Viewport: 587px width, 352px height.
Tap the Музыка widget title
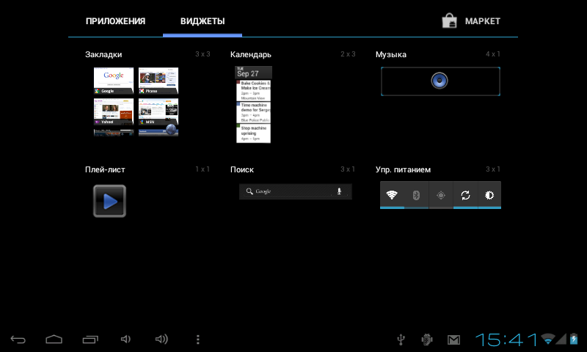(391, 54)
